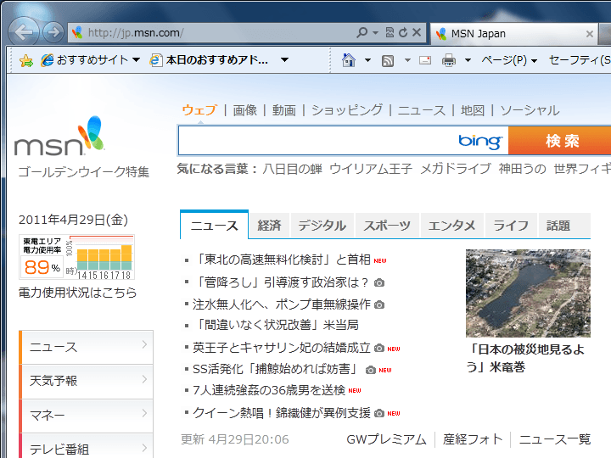Click the tornado aerial photo thumbnail
Viewport: 611px width, 458px height.
point(528,293)
